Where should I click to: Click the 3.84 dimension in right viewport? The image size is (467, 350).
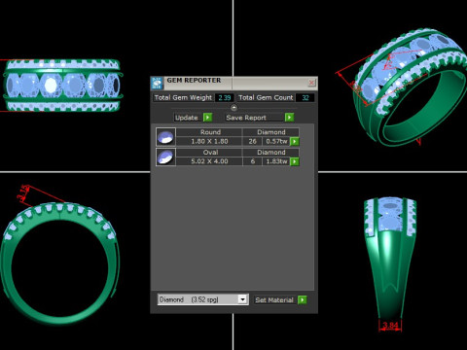pos(390,325)
